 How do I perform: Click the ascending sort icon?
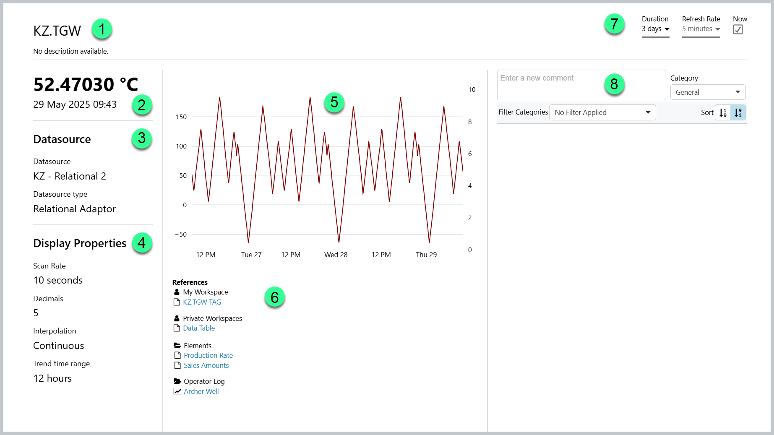point(723,112)
